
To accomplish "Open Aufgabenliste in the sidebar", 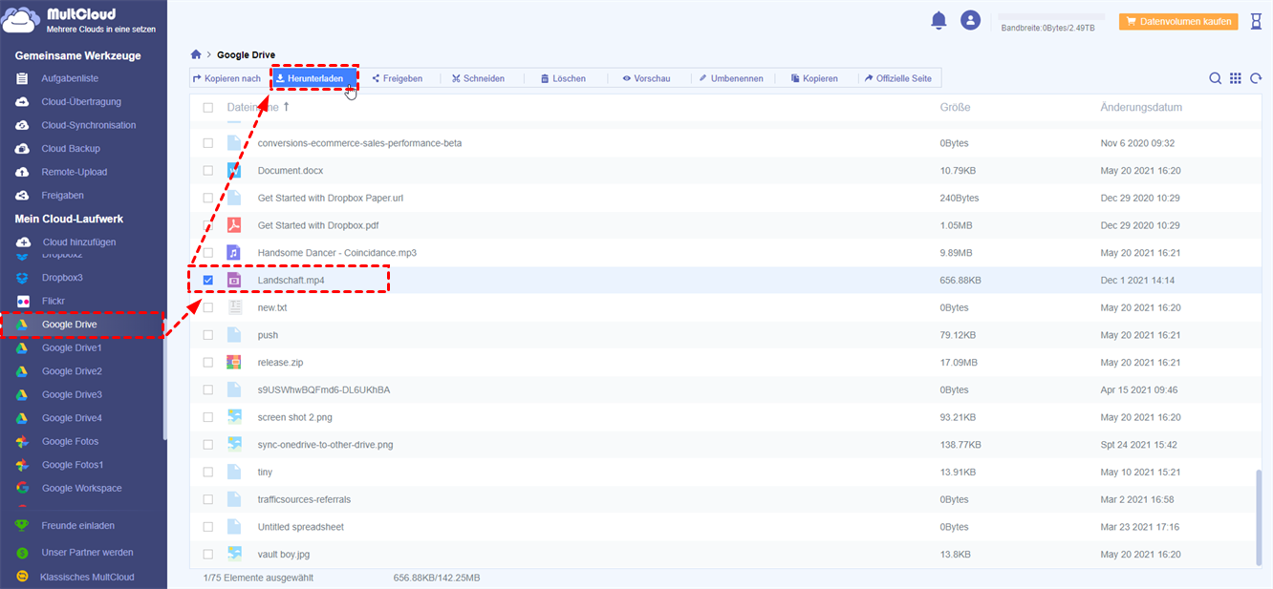I will click(70, 78).
